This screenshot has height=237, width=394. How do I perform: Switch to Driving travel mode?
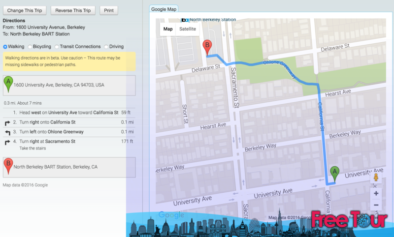pyautogui.click(x=106, y=46)
